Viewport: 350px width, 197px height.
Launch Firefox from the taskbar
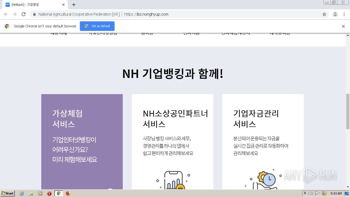click(68, 193)
